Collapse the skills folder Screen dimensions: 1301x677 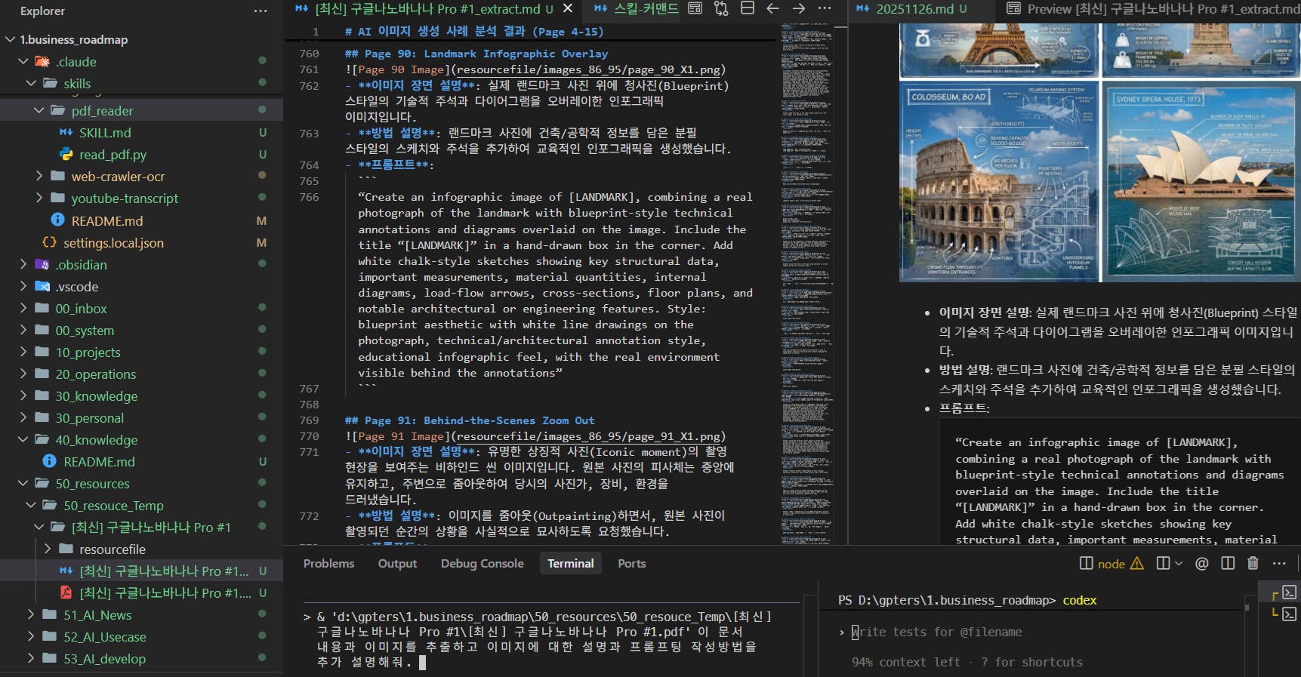31,83
